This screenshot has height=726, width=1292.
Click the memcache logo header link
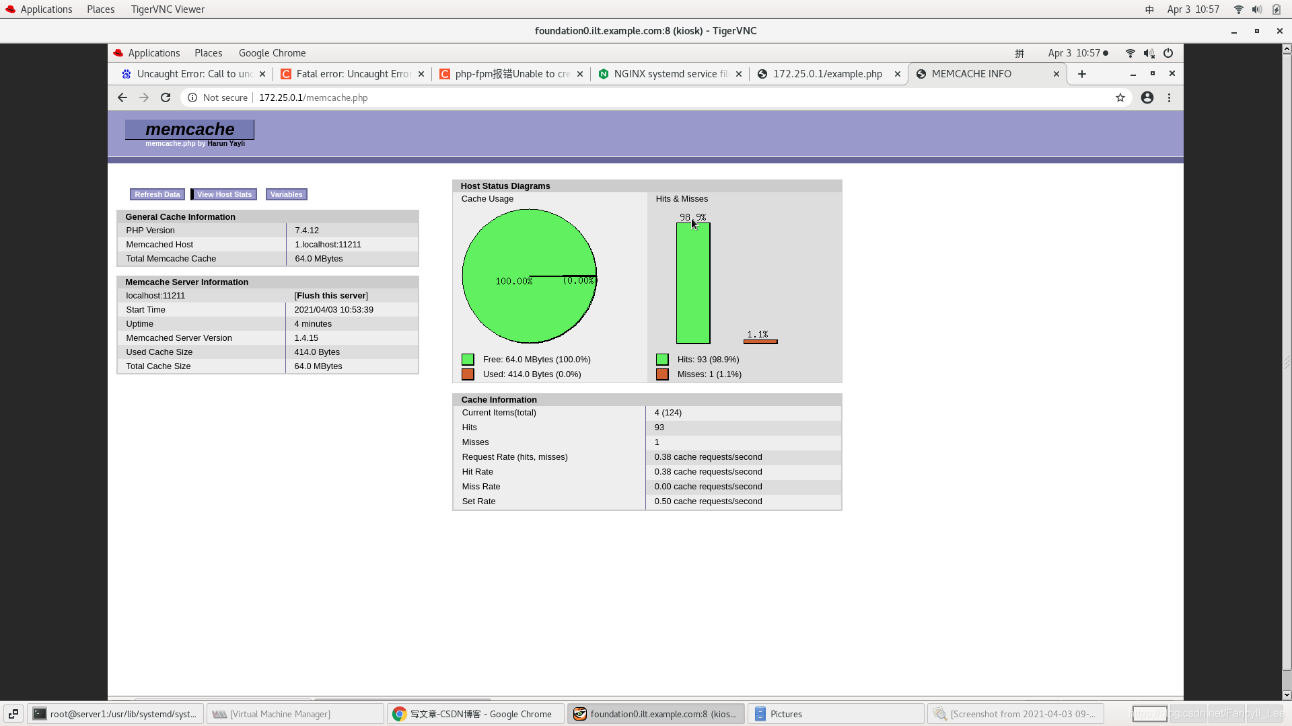pyautogui.click(x=190, y=129)
